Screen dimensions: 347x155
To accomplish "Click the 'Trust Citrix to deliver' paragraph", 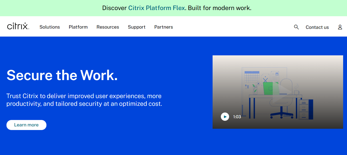I will point(84,100).
